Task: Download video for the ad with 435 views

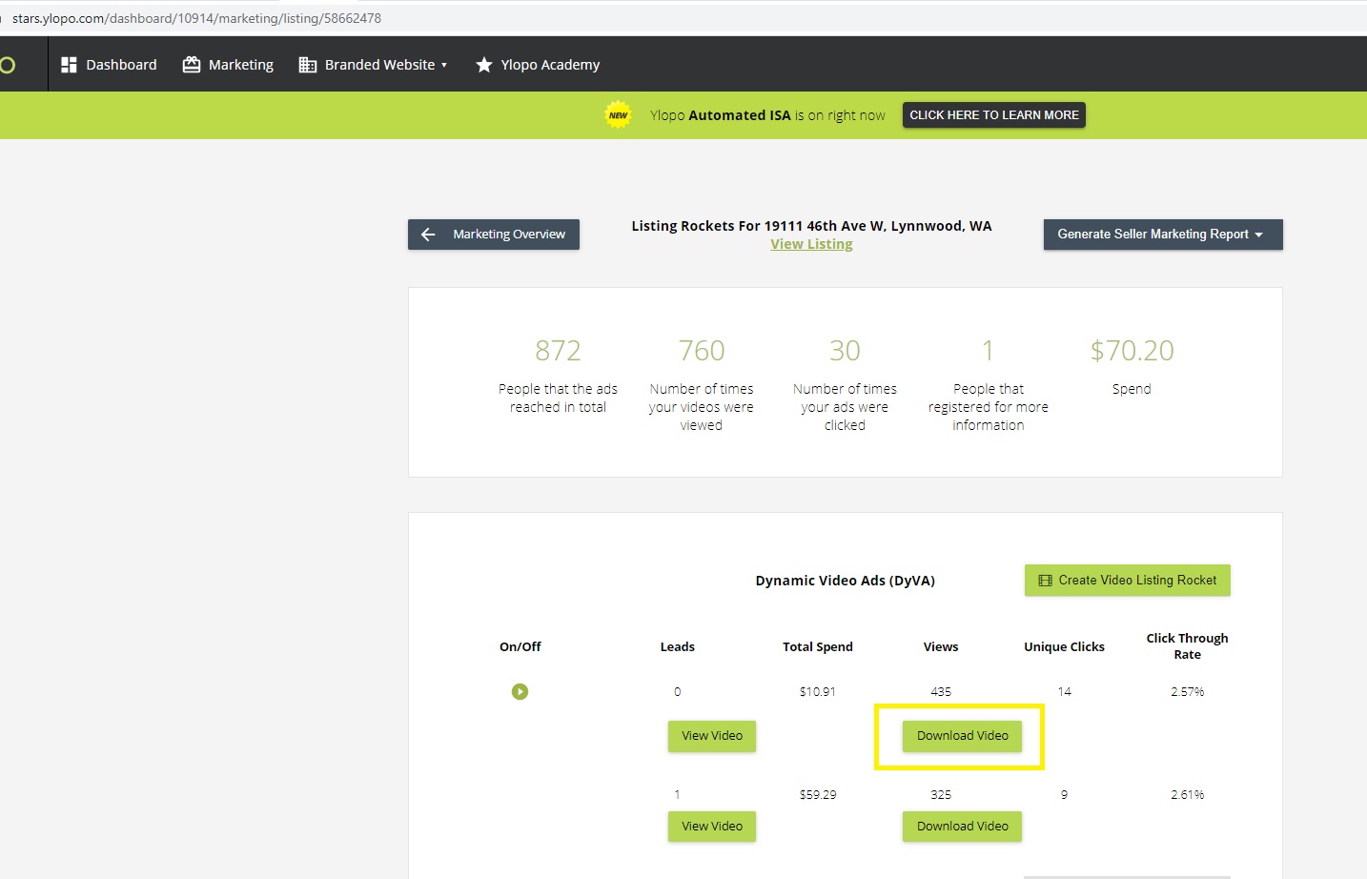Action: pyautogui.click(x=962, y=736)
